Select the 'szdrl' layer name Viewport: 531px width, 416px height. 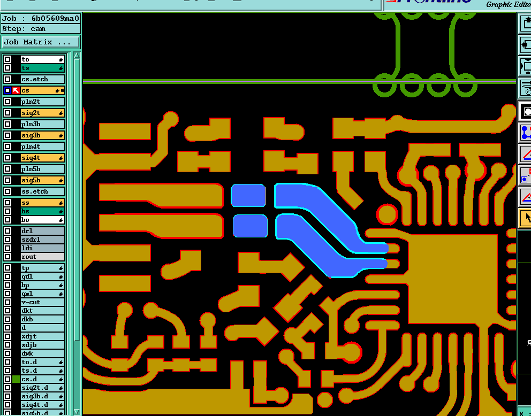coord(43,240)
